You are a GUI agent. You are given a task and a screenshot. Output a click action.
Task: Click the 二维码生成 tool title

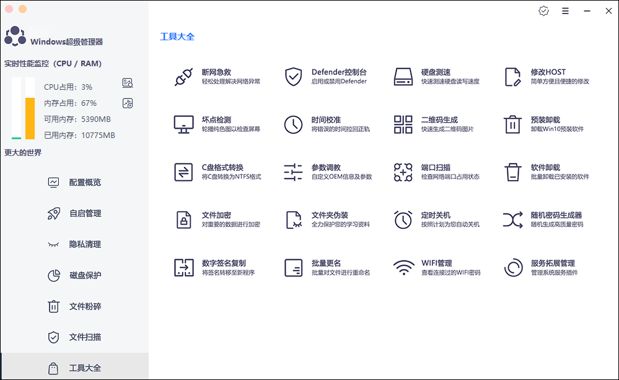pos(439,120)
